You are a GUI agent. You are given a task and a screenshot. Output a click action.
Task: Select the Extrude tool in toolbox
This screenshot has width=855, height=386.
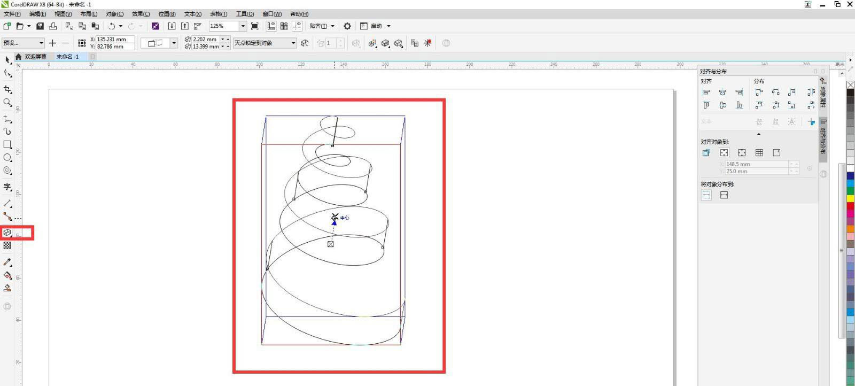[7, 233]
